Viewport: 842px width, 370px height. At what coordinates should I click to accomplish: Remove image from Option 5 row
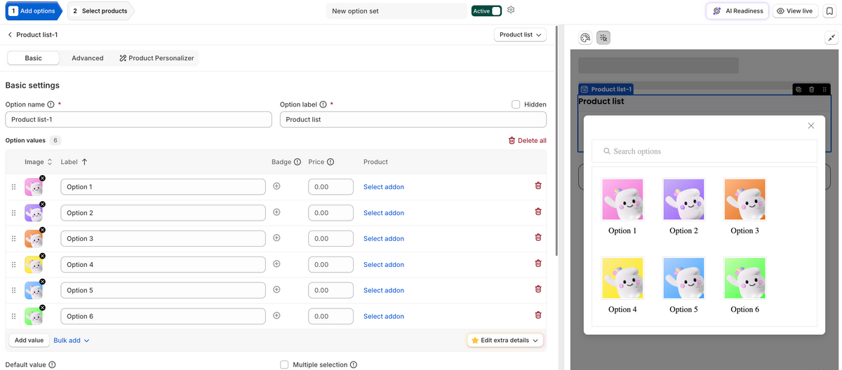coord(42,282)
